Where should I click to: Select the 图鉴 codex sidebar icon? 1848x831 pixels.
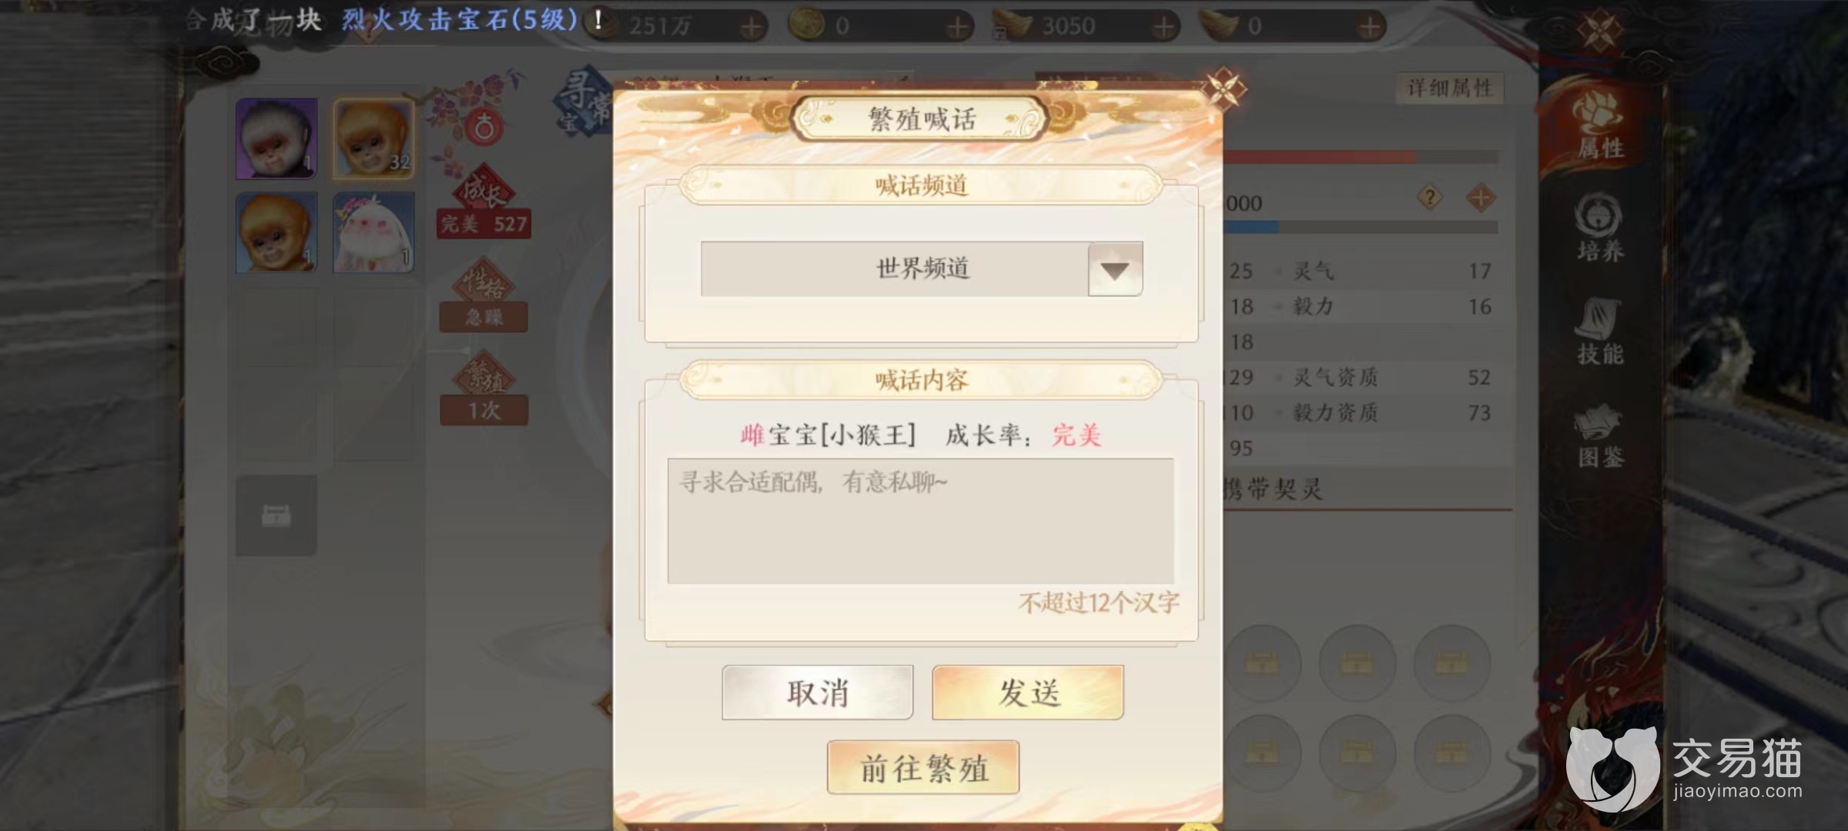click(x=1600, y=436)
